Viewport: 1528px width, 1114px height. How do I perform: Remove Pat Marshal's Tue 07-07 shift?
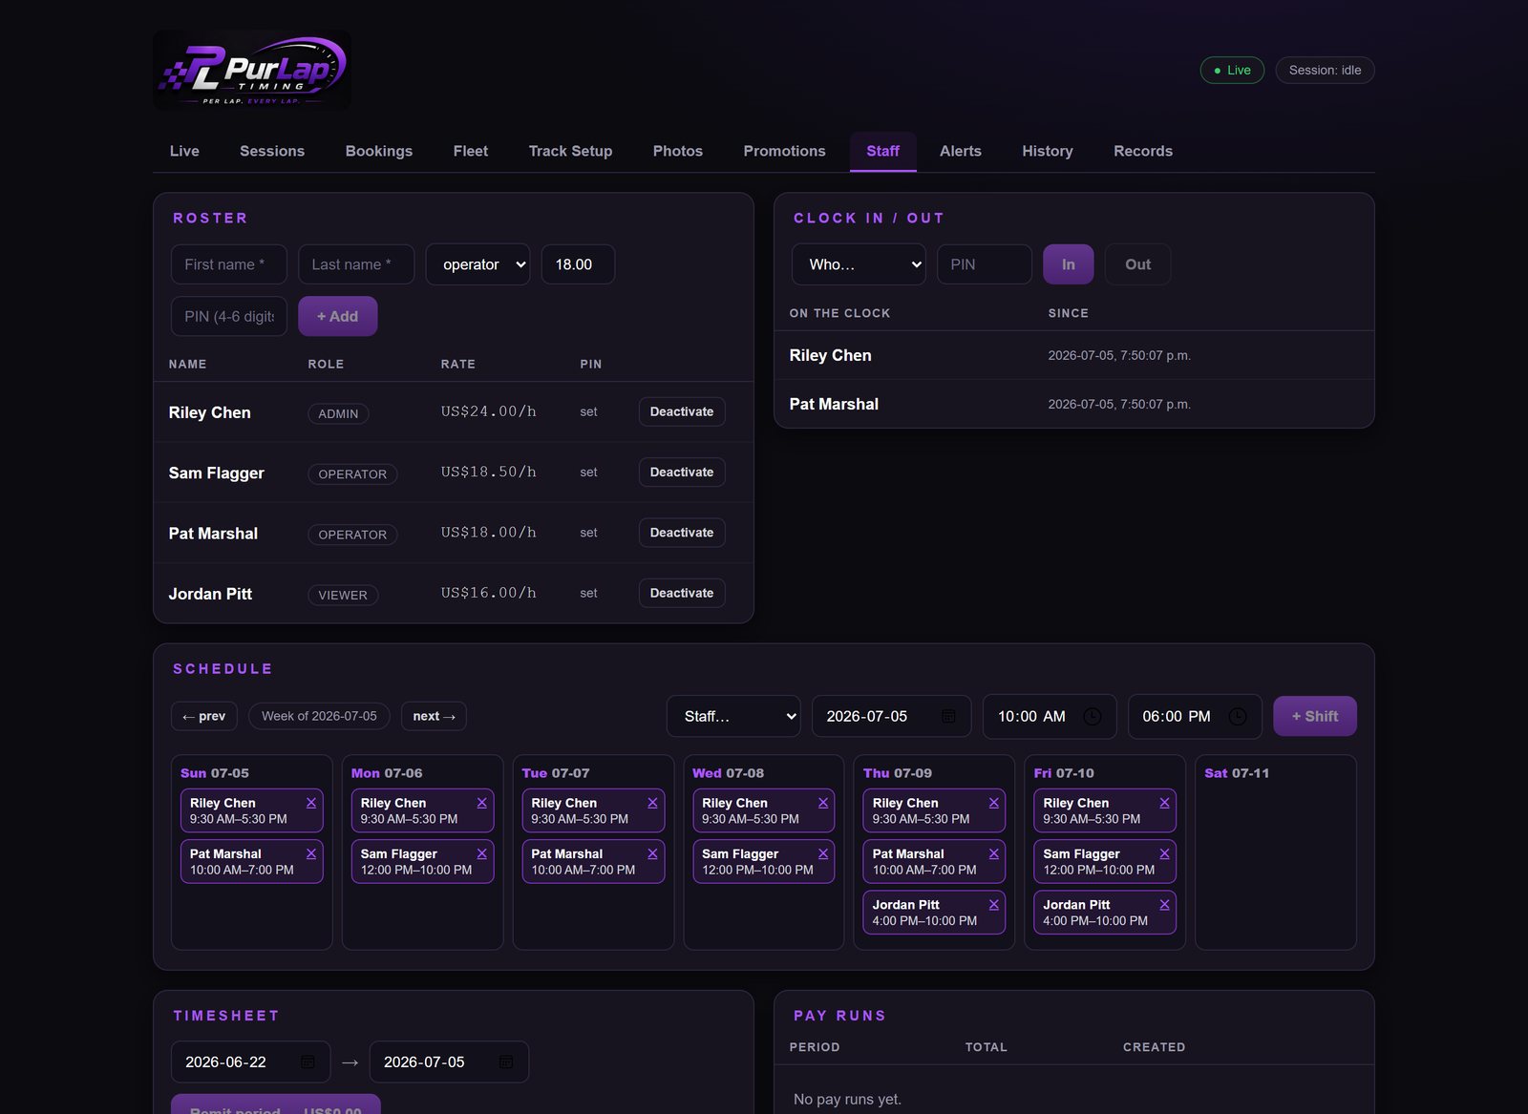(x=652, y=853)
